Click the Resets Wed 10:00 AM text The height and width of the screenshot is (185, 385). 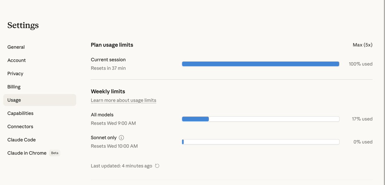(114, 146)
